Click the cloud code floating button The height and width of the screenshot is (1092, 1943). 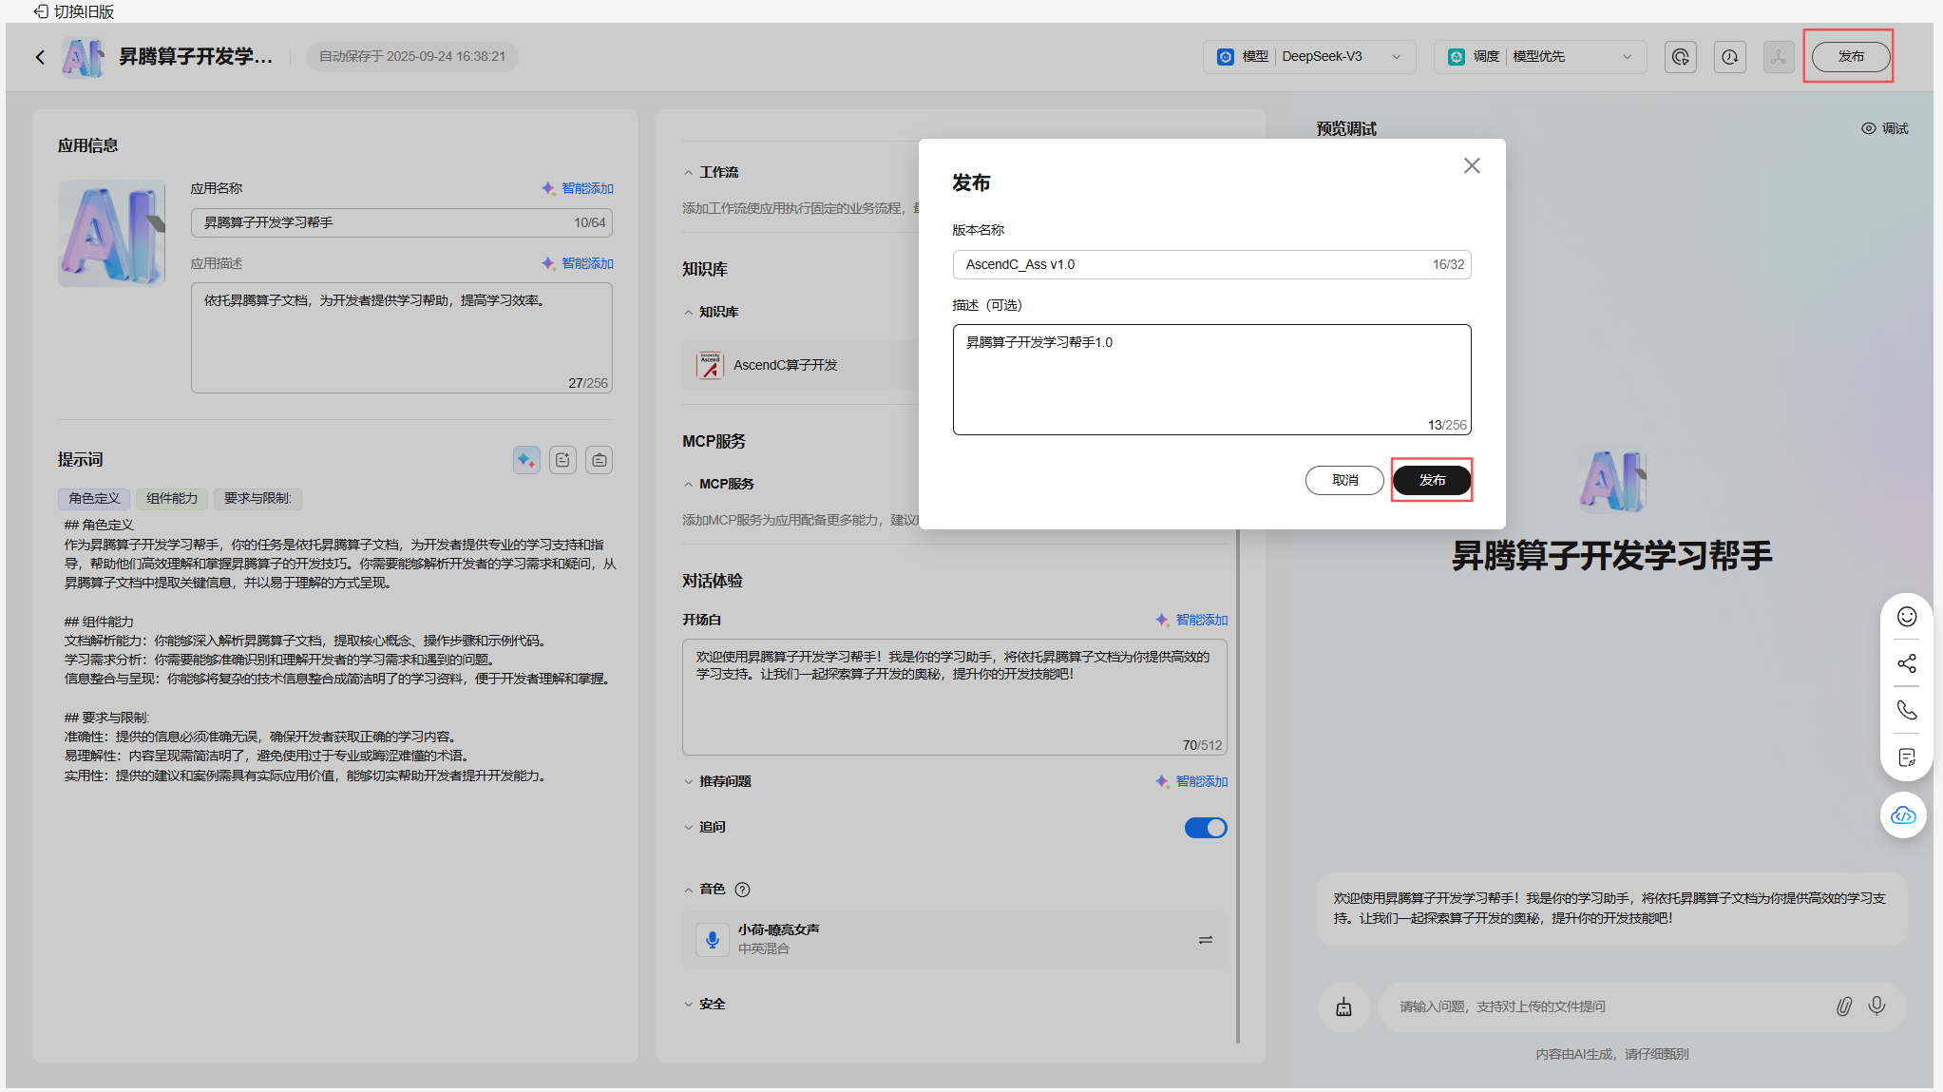[1903, 815]
